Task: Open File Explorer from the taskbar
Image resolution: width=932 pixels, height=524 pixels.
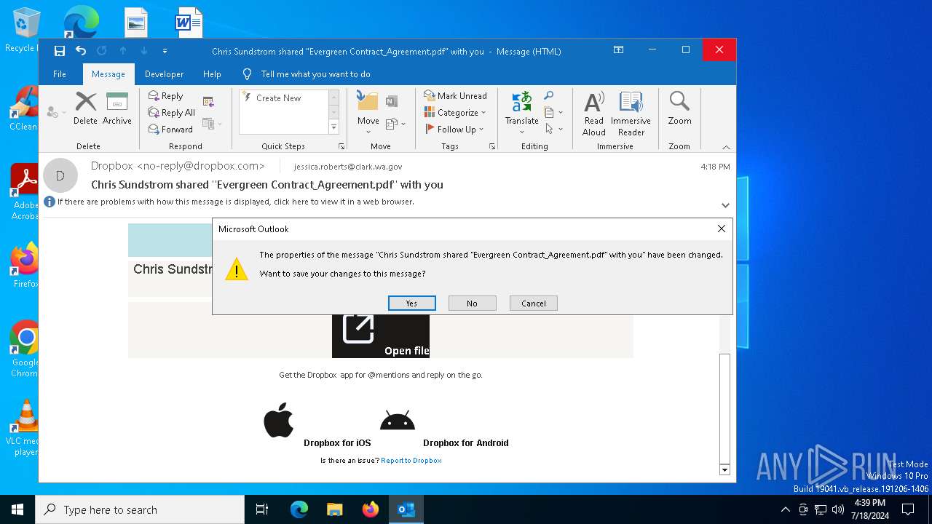Action: [x=334, y=509]
